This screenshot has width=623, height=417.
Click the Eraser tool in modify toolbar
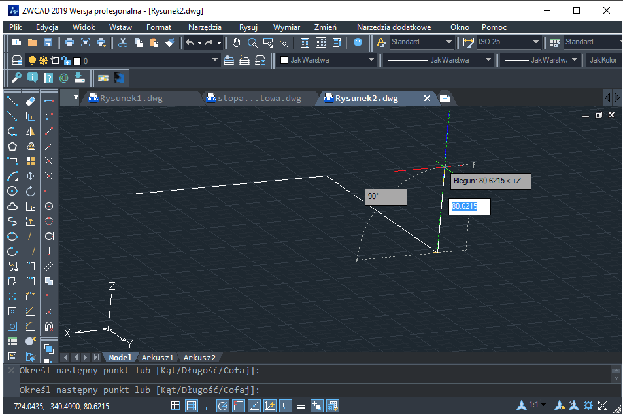(x=30, y=101)
